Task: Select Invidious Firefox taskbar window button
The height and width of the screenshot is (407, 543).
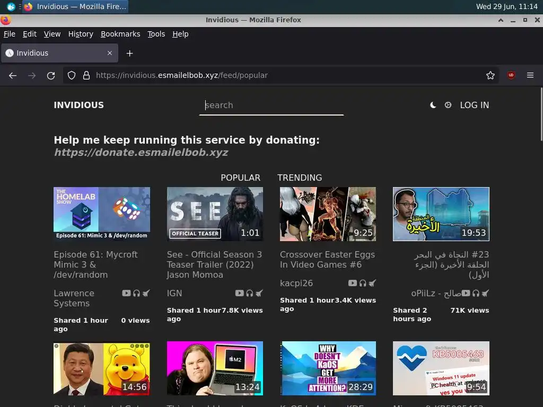Action: point(75,6)
